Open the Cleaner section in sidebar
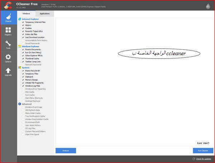Screen dimensions: 215x163 [8, 18]
